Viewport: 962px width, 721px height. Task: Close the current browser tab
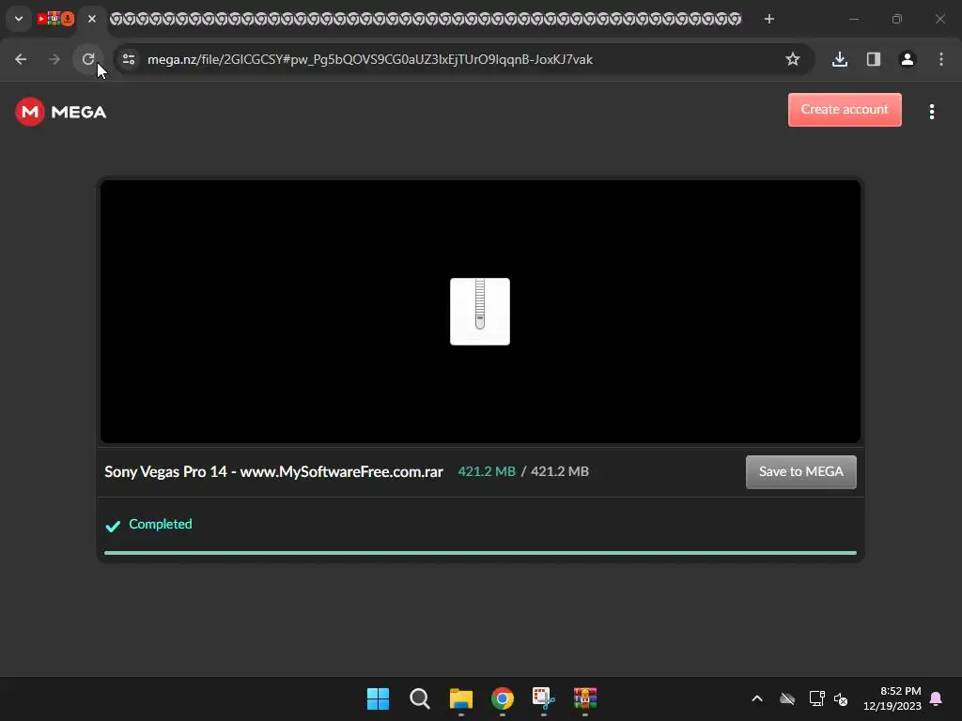(x=92, y=19)
